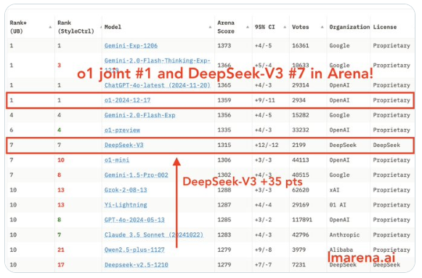Open the Grok-2-08-13 model link
Screen dimensions: 422x278
tap(126, 190)
